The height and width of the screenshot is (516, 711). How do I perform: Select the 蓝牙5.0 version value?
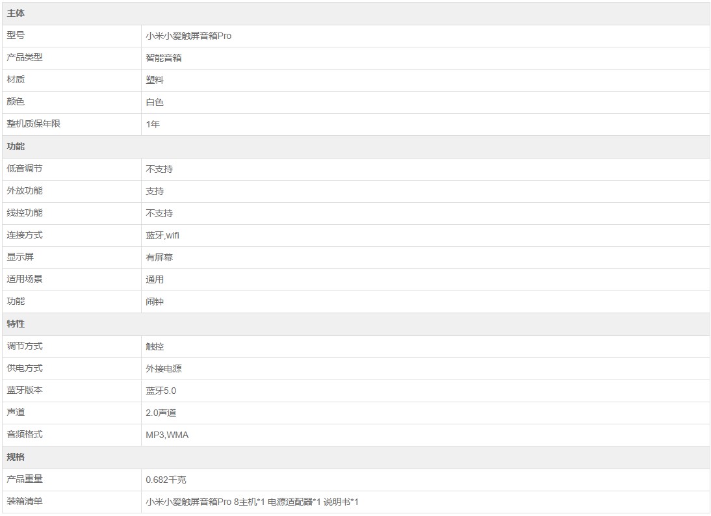(x=161, y=391)
